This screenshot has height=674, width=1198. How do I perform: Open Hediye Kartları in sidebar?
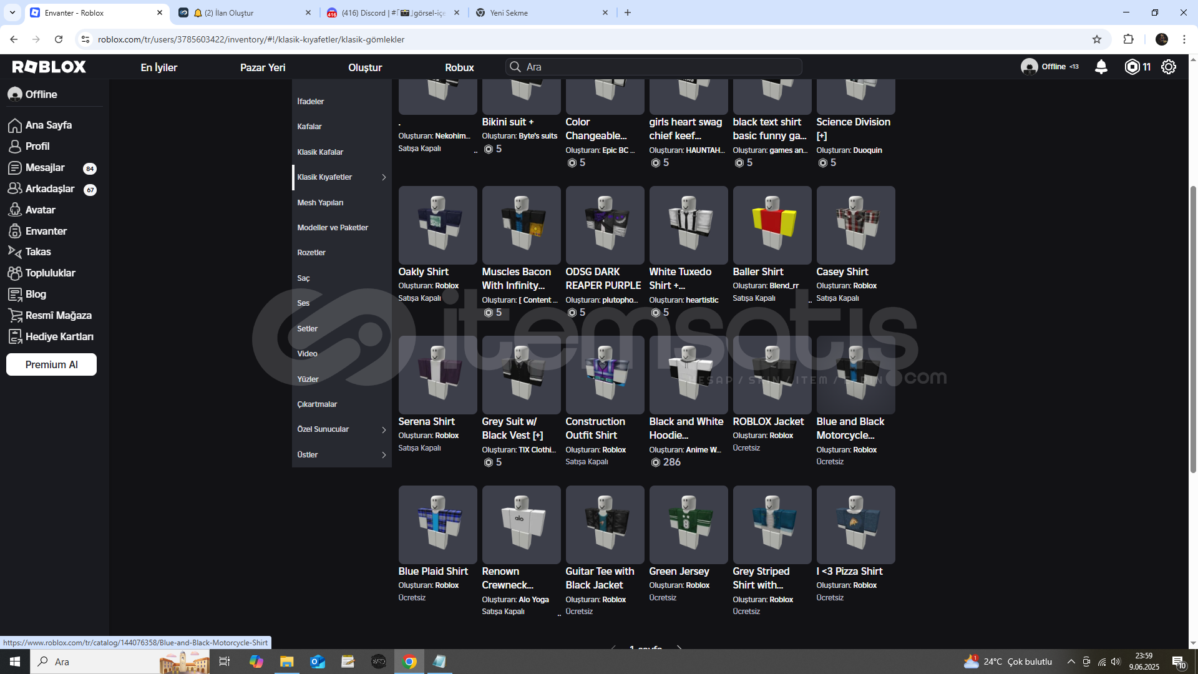(x=59, y=336)
